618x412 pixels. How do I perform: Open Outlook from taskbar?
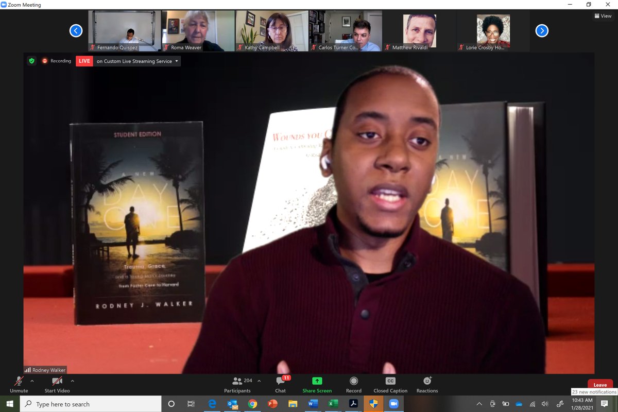point(232,404)
